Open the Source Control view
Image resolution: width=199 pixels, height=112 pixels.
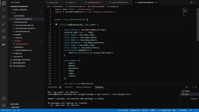click(4, 17)
